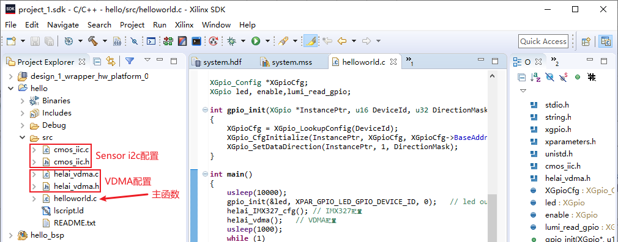Toggle Link with Editor in Project Explorer

pyautogui.click(x=111, y=61)
